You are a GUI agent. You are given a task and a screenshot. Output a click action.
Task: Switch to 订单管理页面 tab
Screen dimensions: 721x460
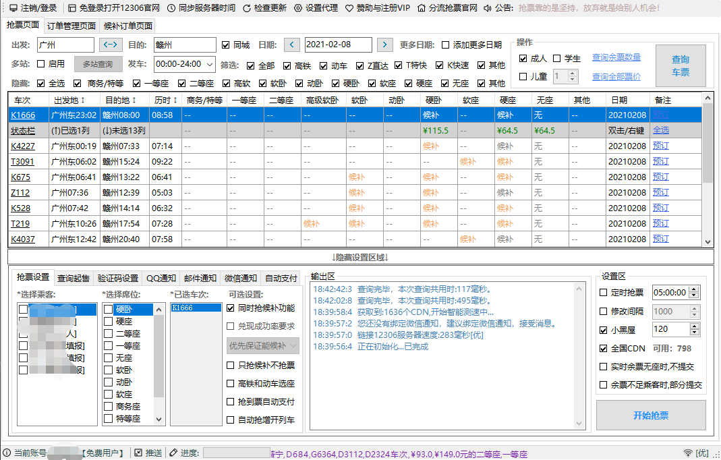tap(71, 26)
